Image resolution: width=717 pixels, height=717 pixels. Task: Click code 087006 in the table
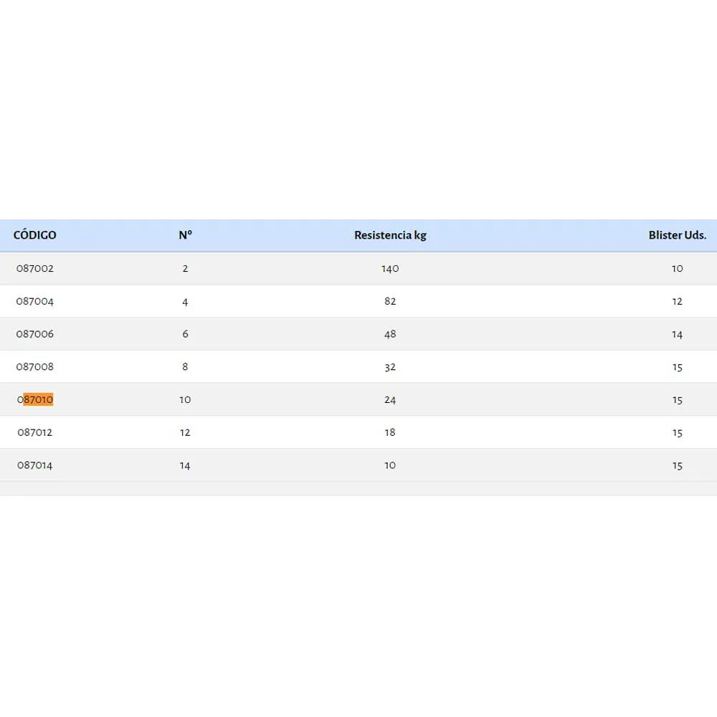coord(35,334)
